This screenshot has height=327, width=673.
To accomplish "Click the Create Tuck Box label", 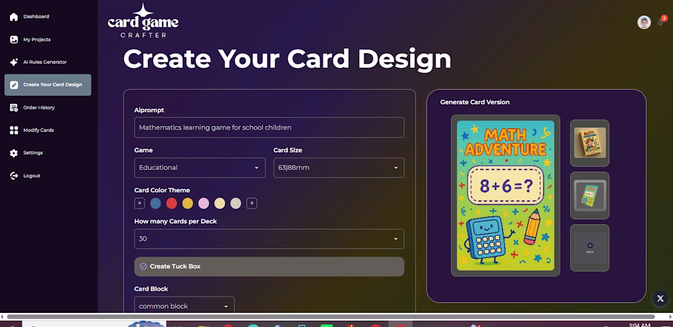I will coord(175,266).
